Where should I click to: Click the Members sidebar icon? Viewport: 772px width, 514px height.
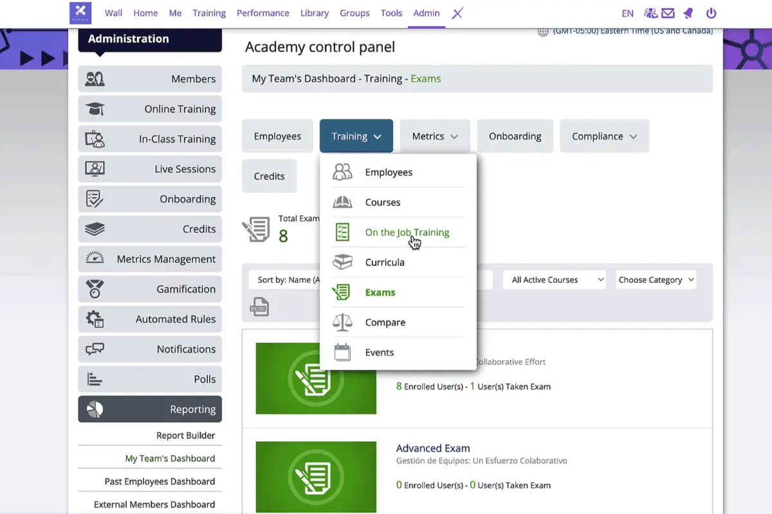(95, 79)
